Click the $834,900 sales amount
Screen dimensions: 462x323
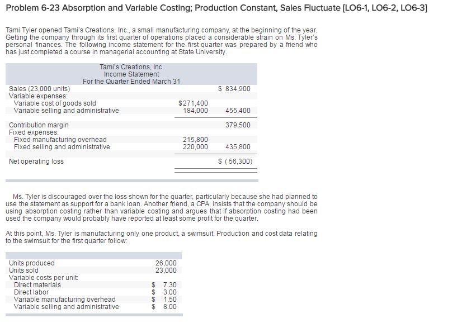pos(234,89)
